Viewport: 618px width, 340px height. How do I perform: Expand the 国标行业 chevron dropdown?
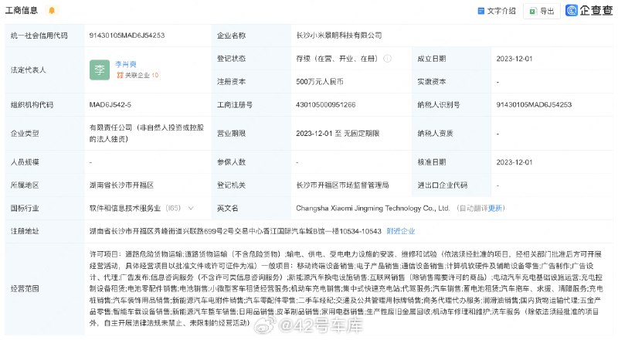click(x=191, y=208)
